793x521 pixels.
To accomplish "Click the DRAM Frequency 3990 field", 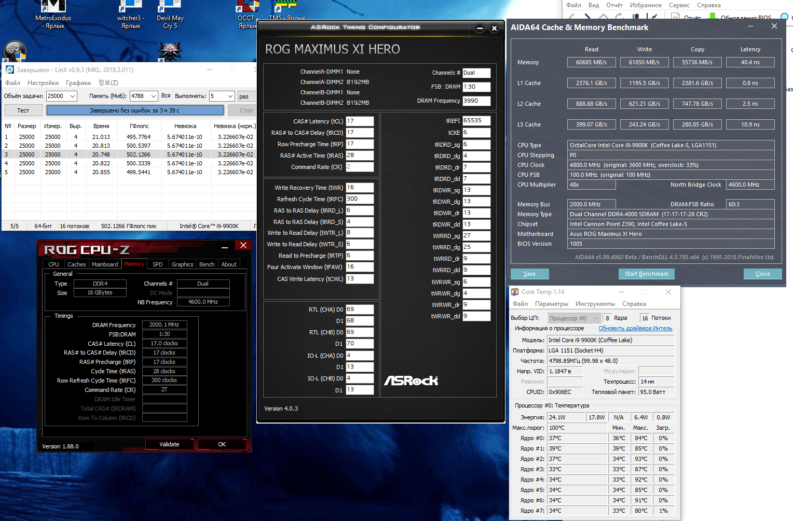I will coord(476,101).
